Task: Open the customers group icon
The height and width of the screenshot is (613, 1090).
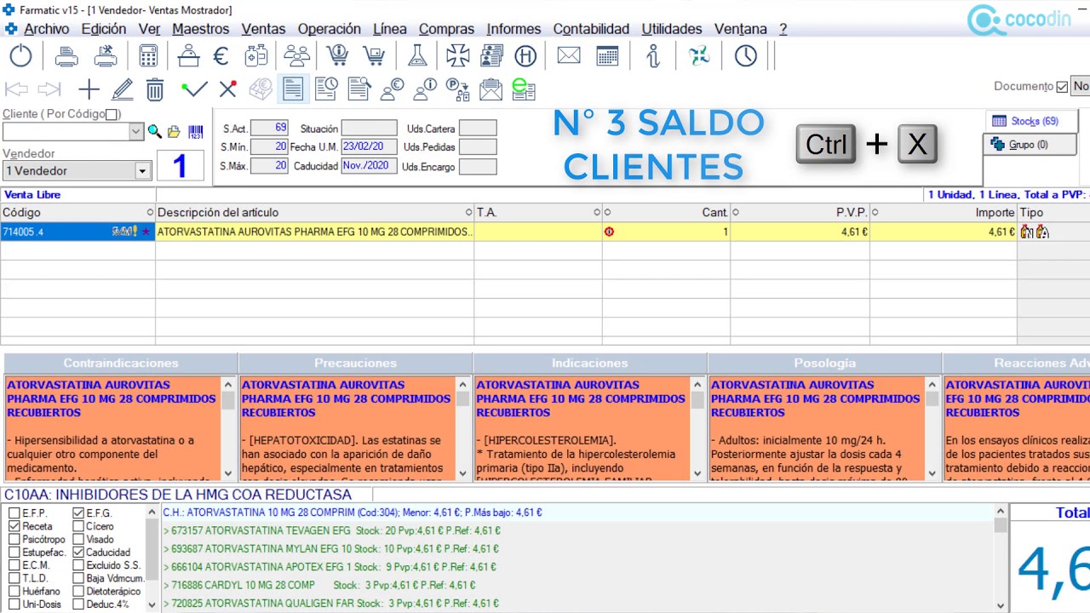Action: [x=296, y=56]
